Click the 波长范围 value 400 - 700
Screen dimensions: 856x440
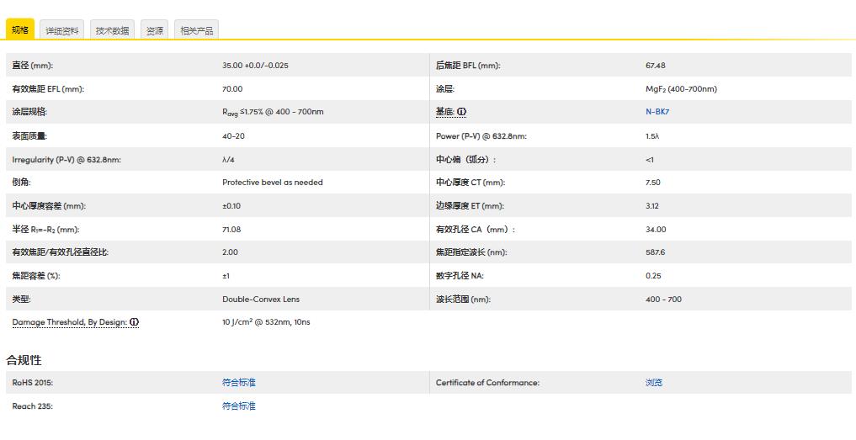tap(663, 300)
